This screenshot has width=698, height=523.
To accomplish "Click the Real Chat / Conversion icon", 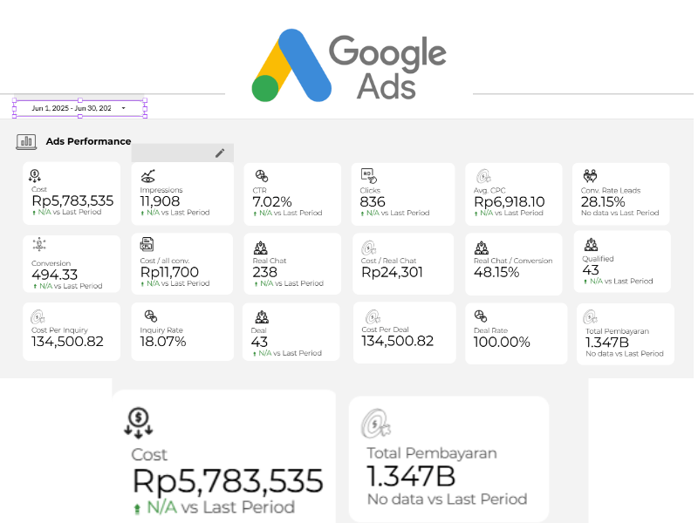I will [482, 248].
